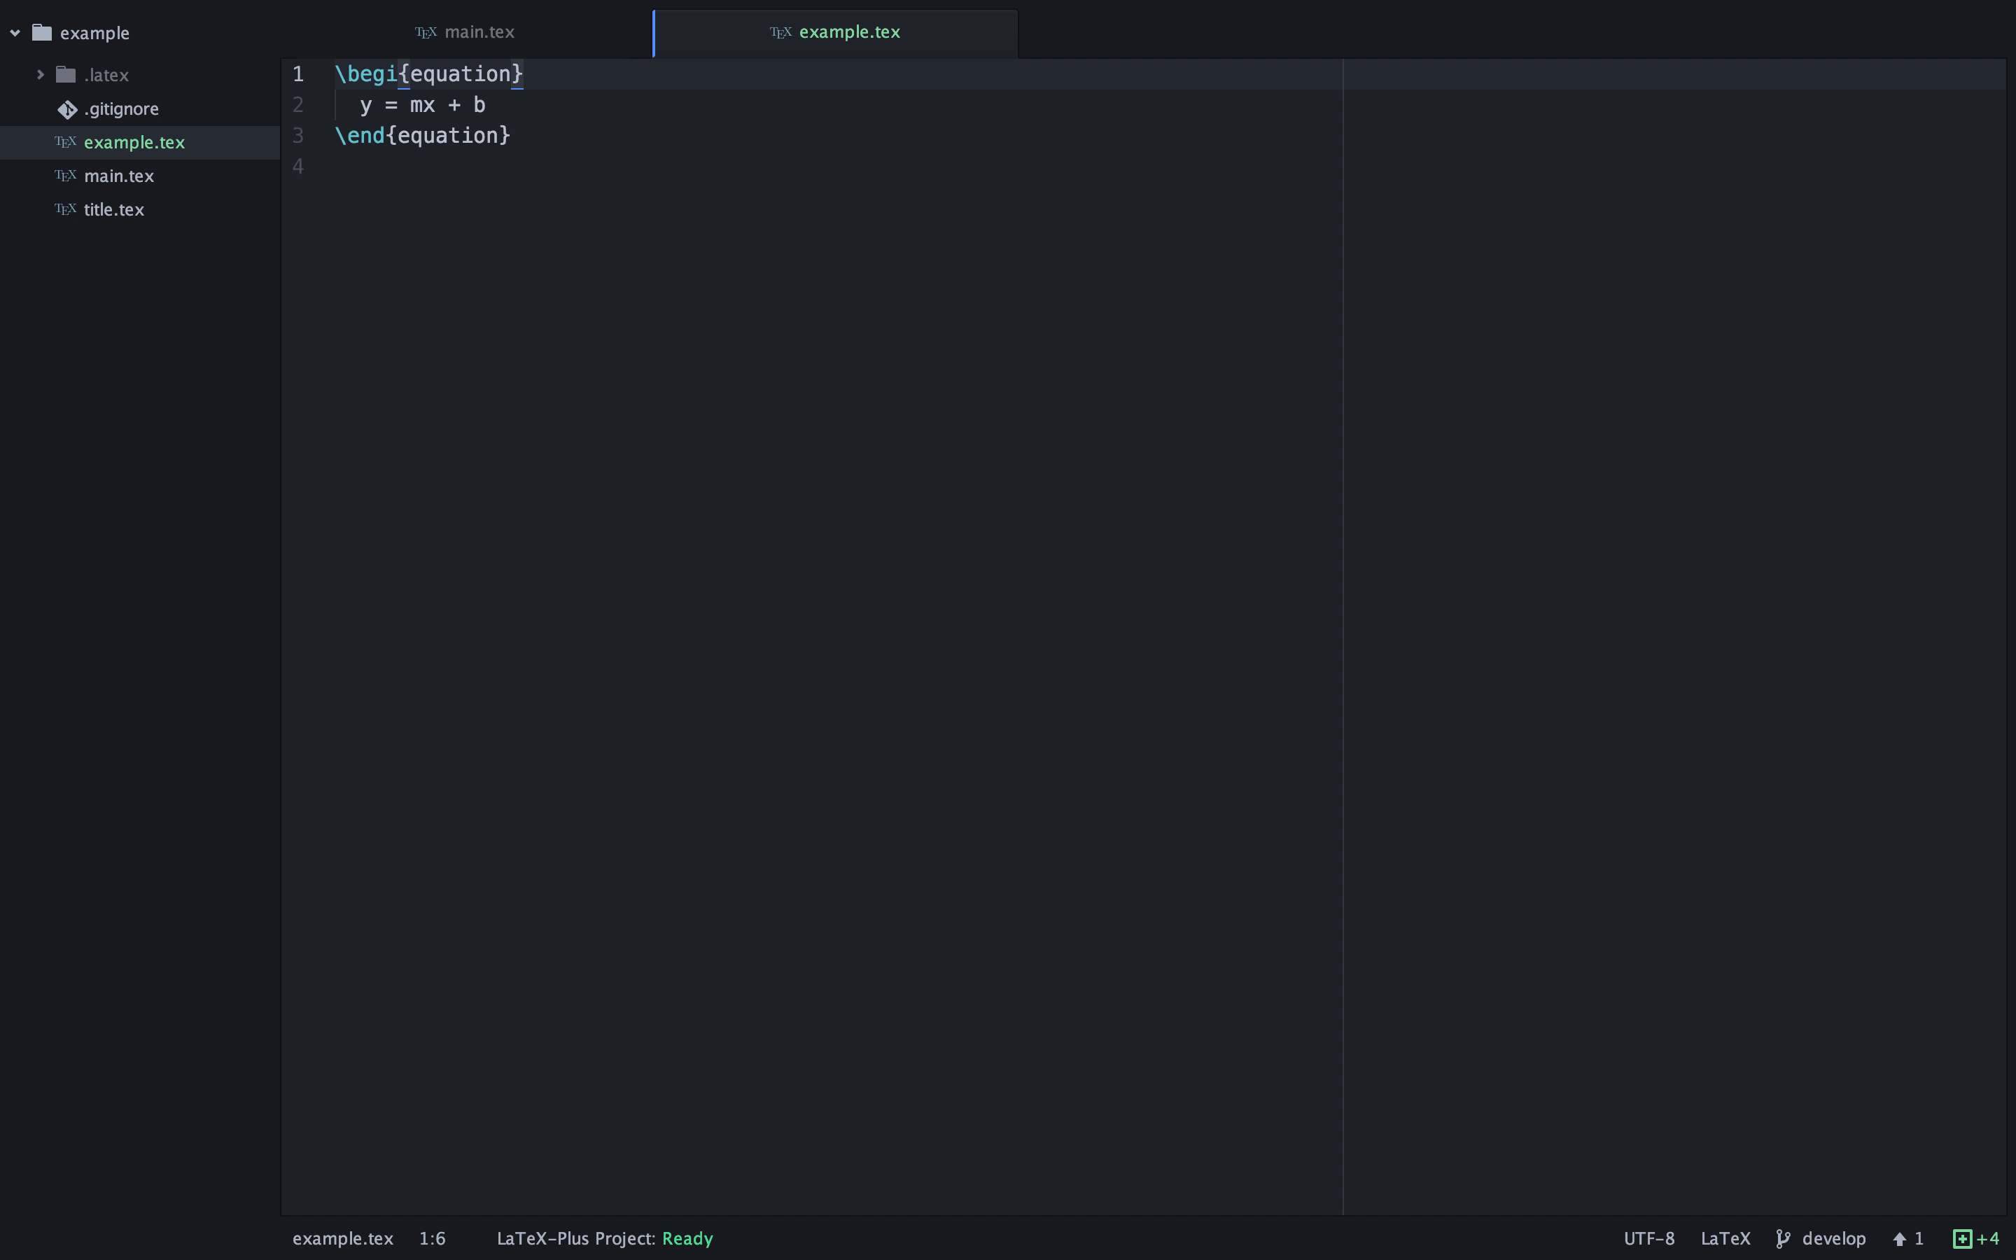Open the UTF-8 encoding selector
This screenshot has width=2016, height=1260.
tap(1648, 1238)
